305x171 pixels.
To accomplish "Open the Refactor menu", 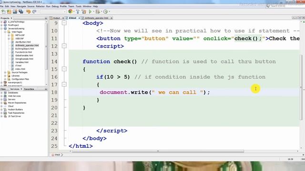I will [40, 6].
